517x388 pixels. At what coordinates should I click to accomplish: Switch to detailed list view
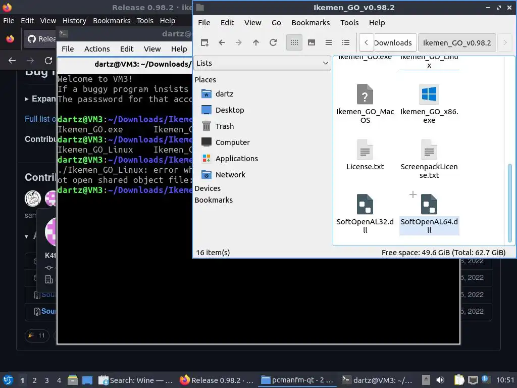tap(345, 42)
